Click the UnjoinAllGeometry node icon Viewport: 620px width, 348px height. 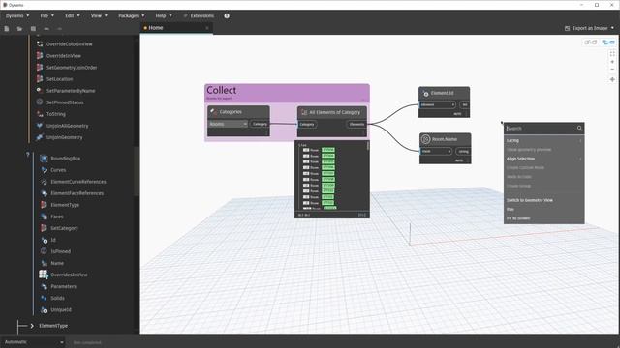pos(40,126)
